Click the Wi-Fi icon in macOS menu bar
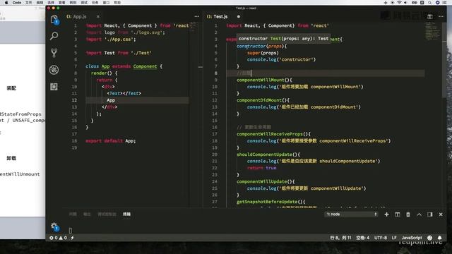 [399, 2]
